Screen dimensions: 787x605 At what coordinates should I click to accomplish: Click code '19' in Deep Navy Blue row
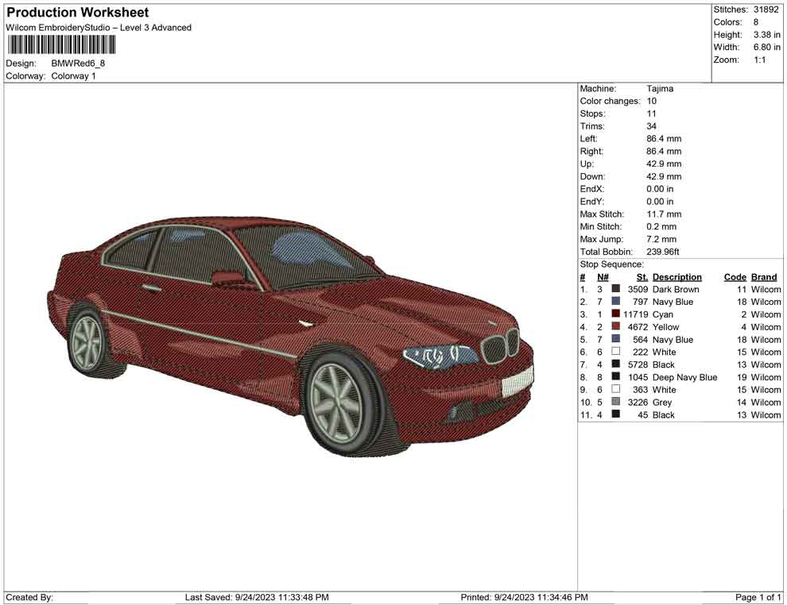pyautogui.click(x=742, y=377)
